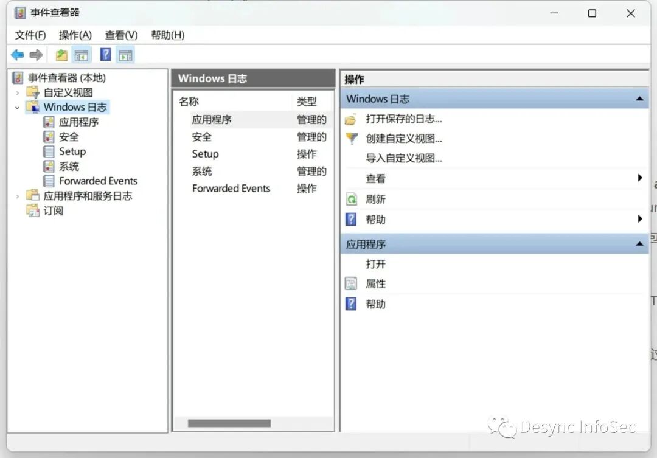This screenshot has height=458, width=657.
Task: Click the funnel filter icon beside 创建自定义视图
Action: [352, 139]
